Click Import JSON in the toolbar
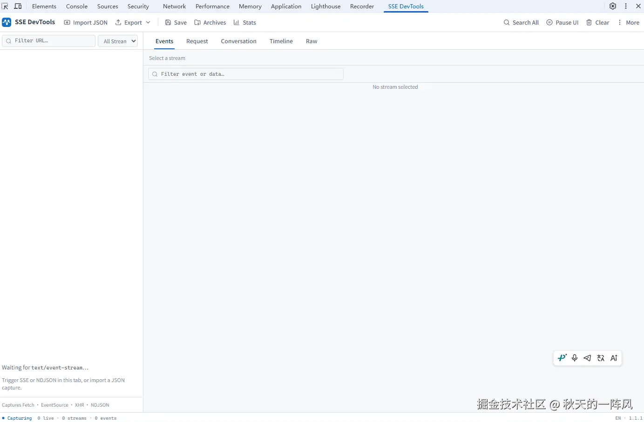Screen dimensions: 644x422 click(86, 22)
